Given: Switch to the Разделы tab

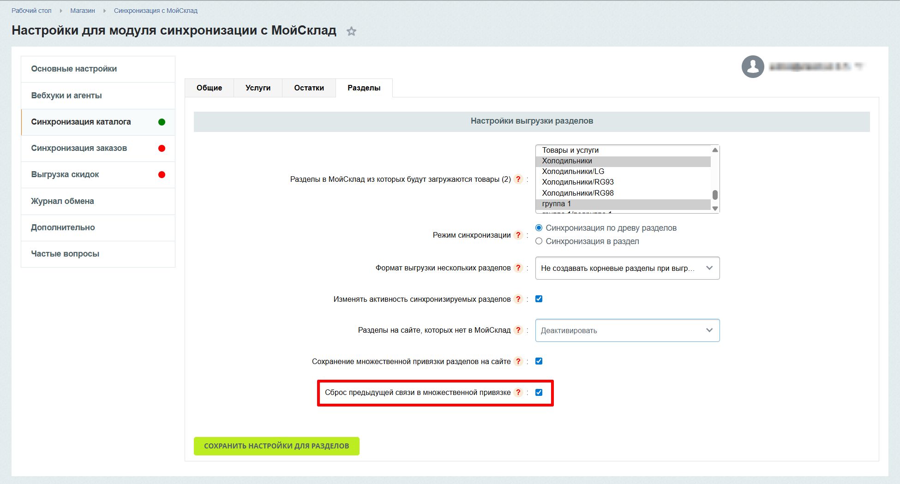Looking at the screenshot, I should click(364, 88).
